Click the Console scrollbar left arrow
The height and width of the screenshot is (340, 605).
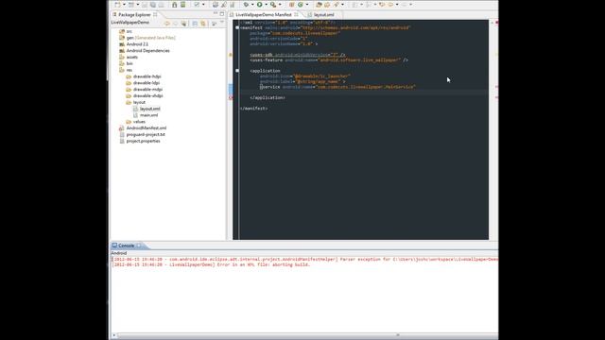(x=113, y=335)
